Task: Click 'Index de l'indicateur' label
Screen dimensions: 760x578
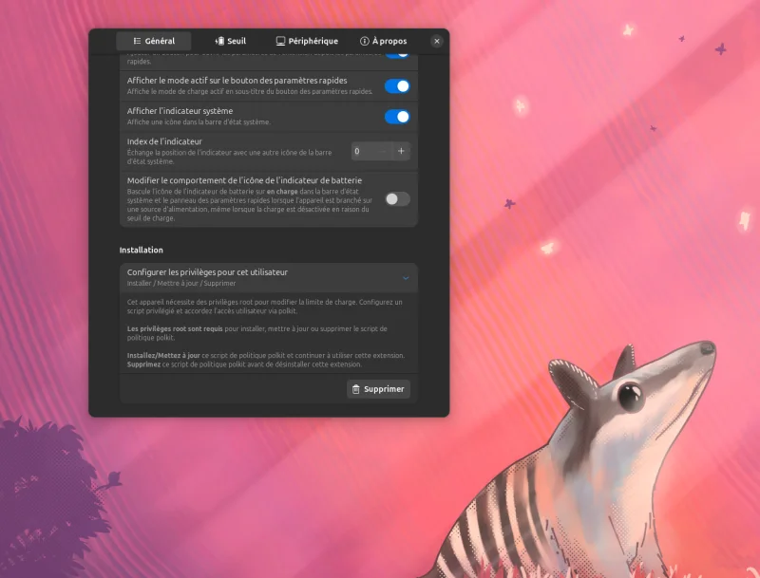Action: tap(164, 141)
